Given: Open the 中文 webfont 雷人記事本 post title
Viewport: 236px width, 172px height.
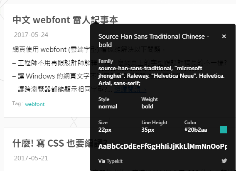Looking at the screenshot, I should 65,20.
